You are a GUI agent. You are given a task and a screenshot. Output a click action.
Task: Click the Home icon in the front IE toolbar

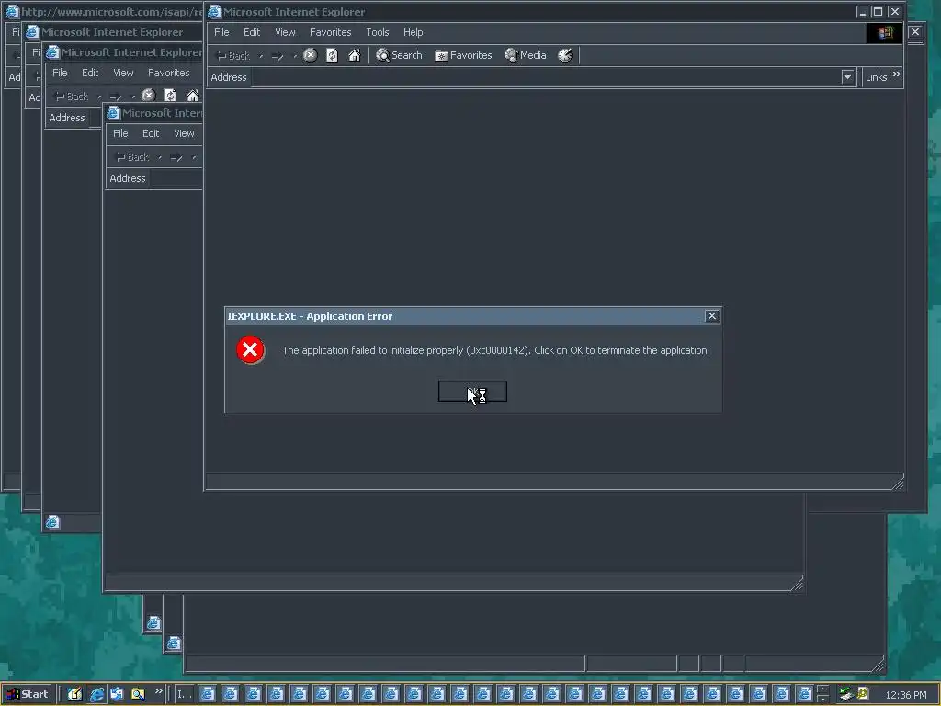point(354,55)
